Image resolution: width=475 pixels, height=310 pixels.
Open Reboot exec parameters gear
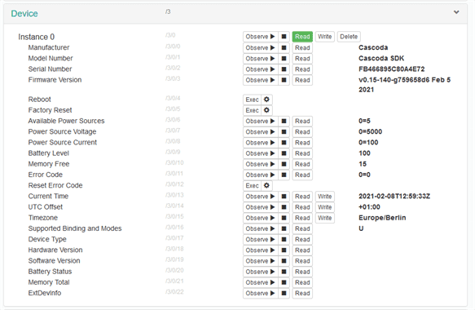[x=266, y=100]
